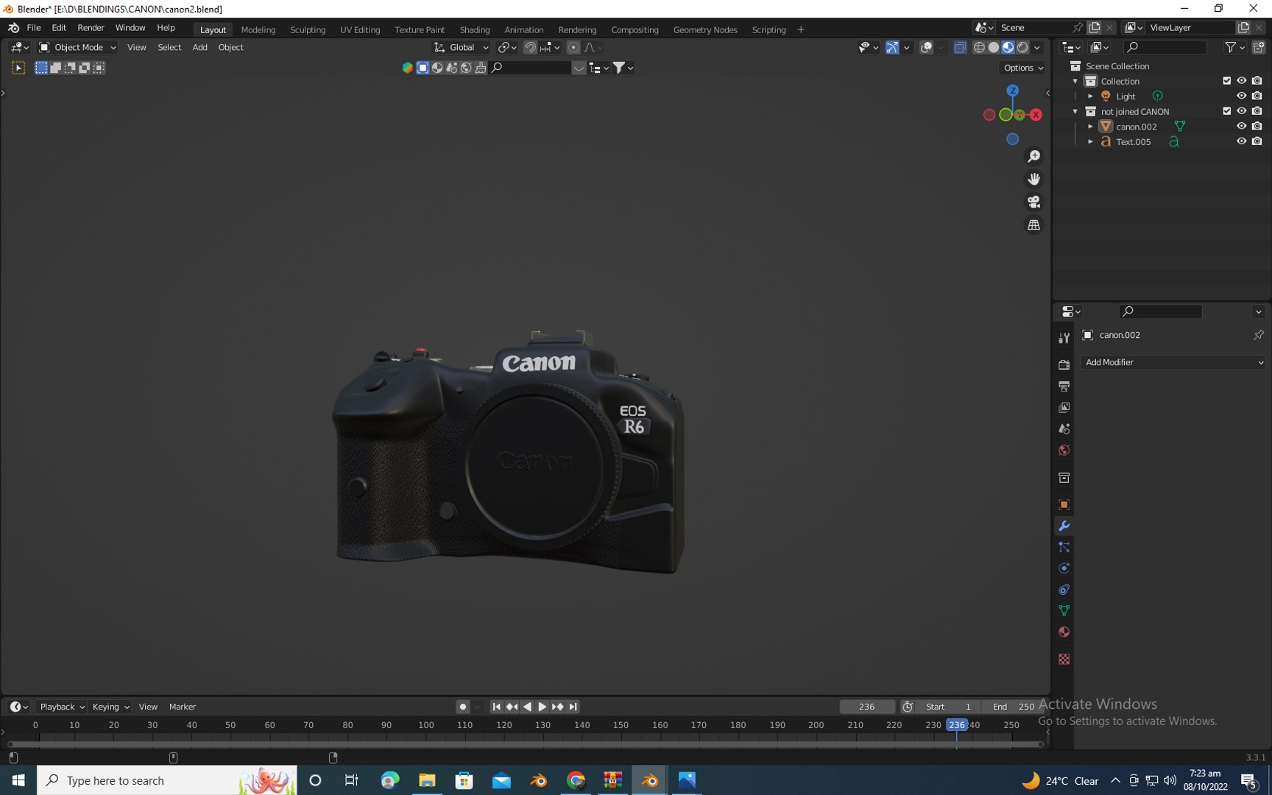Image resolution: width=1272 pixels, height=795 pixels.
Task: Open the Render menu
Action: click(x=91, y=28)
